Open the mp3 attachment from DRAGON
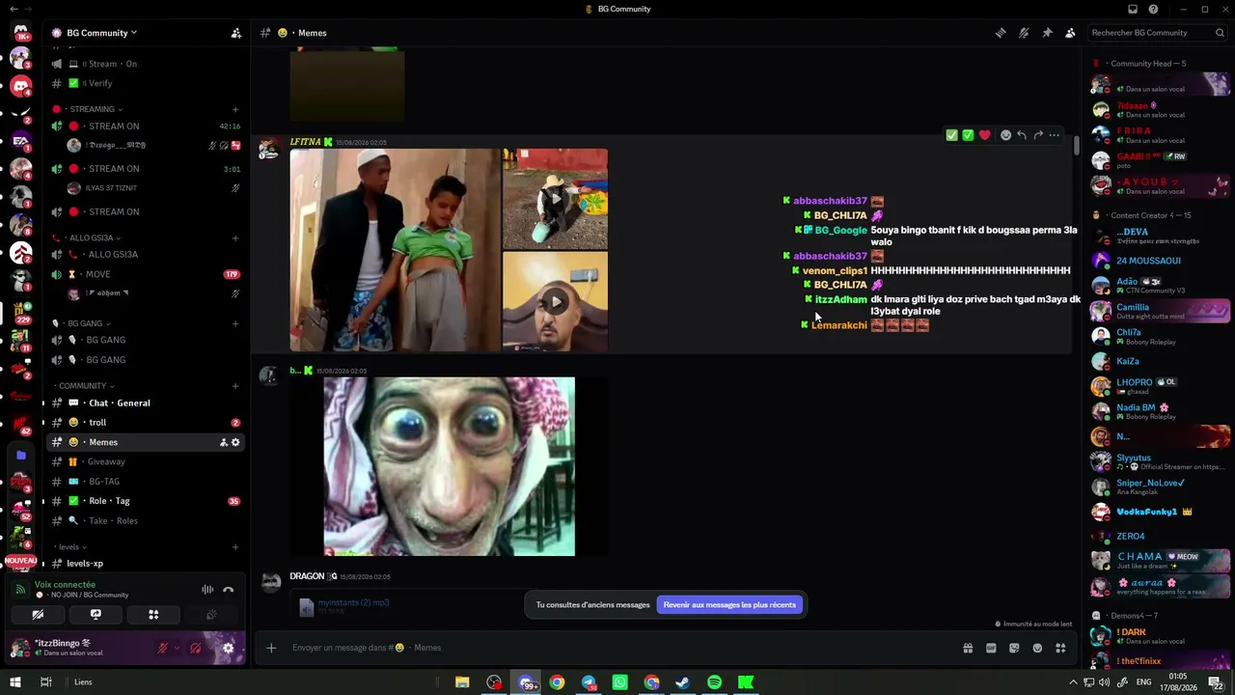The height and width of the screenshot is (695, 1235). point(354,602)
